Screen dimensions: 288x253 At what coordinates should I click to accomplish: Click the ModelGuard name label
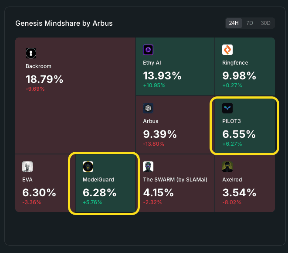pos(98,179)
